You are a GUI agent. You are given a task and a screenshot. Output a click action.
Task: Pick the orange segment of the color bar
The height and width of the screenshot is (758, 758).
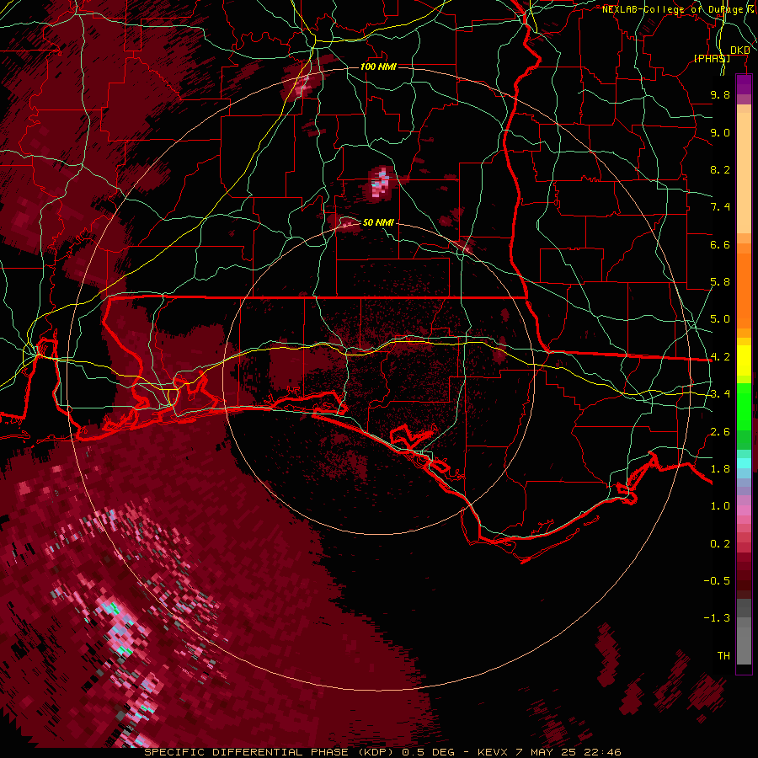click(744, 291)
